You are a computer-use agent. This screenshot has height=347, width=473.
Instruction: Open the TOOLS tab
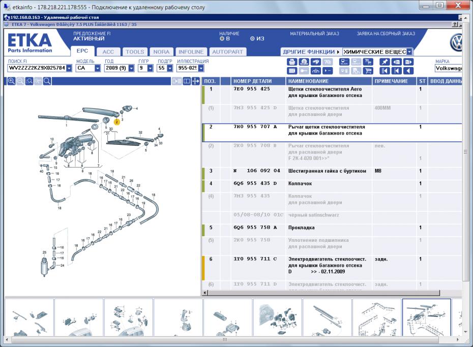coord(135,52)
